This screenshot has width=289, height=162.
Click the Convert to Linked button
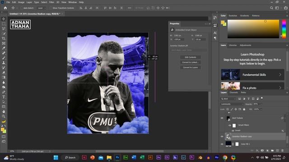(x=191, y=62)
